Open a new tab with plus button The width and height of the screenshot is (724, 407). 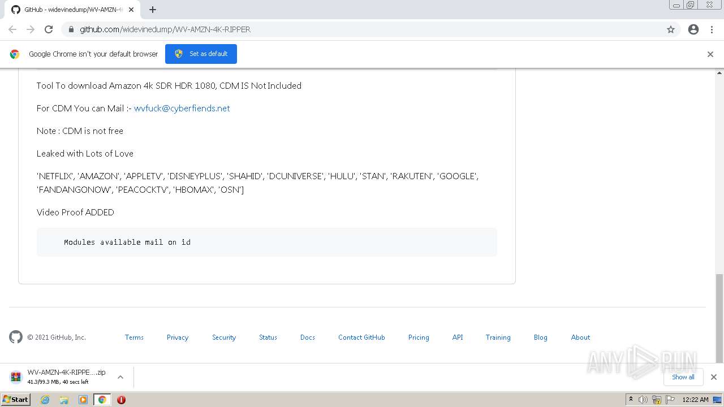point(153,10)
